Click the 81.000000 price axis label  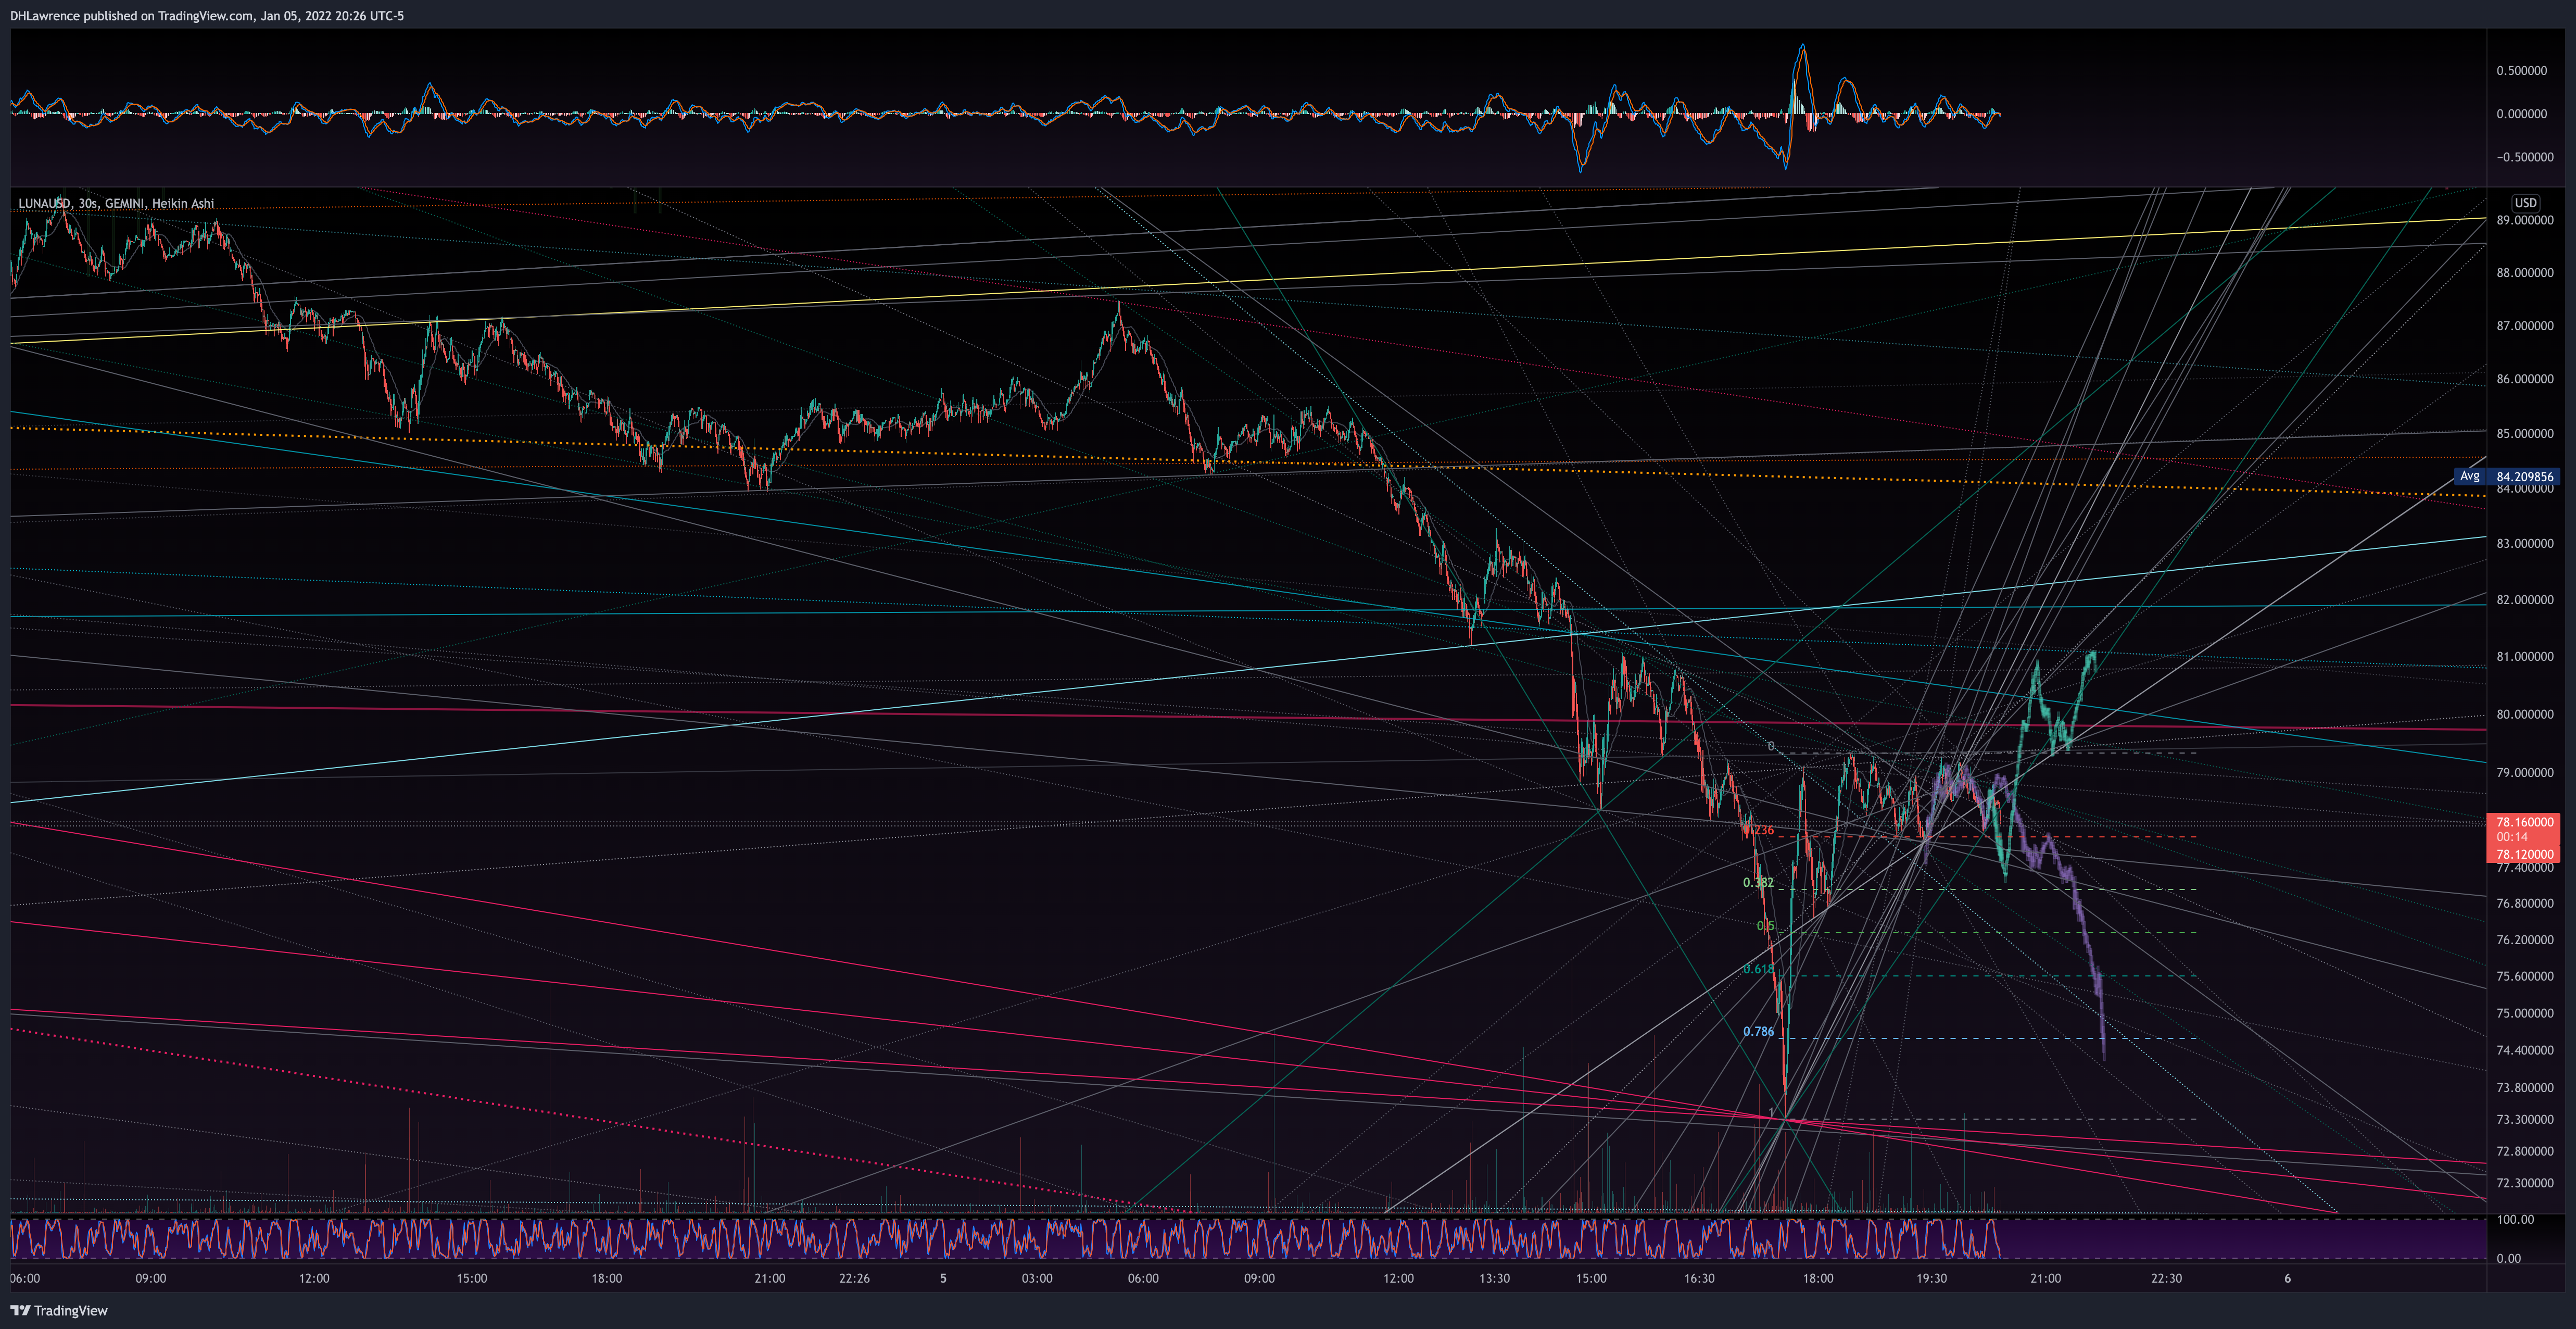pos(2524,657)
